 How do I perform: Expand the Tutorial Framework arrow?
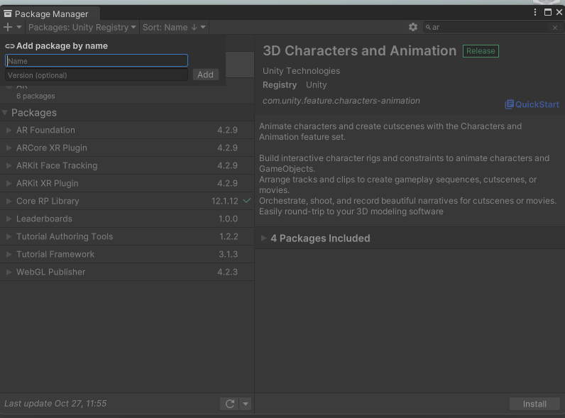pos(9,254)
